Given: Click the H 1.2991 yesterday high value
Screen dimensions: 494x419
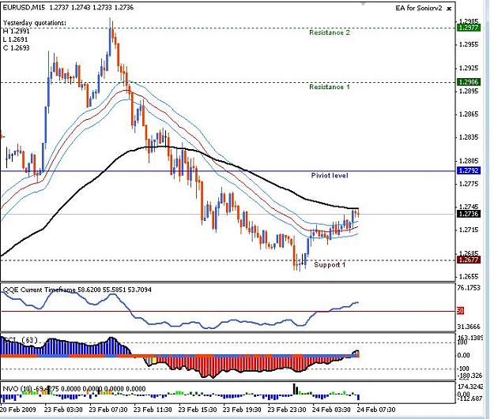Looking at the screenshot, I should tap(17, 31).
